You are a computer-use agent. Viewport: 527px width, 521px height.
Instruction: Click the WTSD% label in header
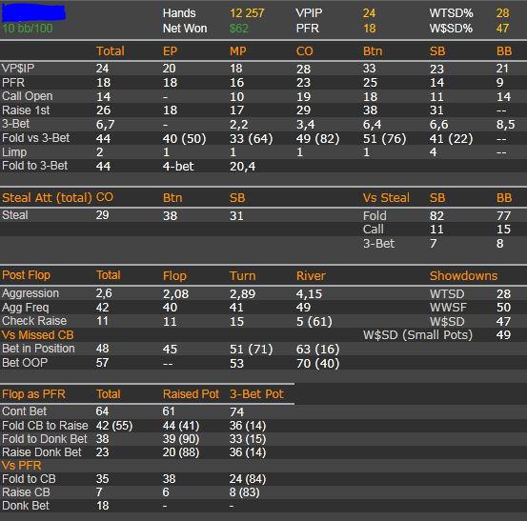pos(451,13)
